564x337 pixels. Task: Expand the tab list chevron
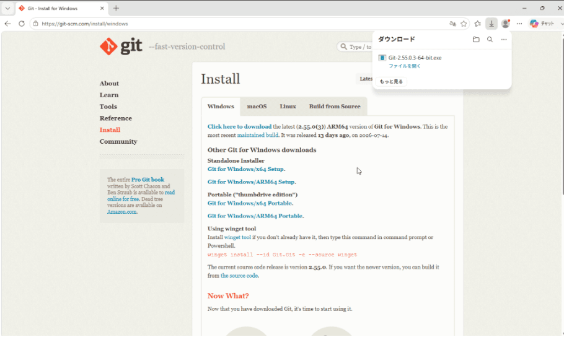[x=7, y=8]
